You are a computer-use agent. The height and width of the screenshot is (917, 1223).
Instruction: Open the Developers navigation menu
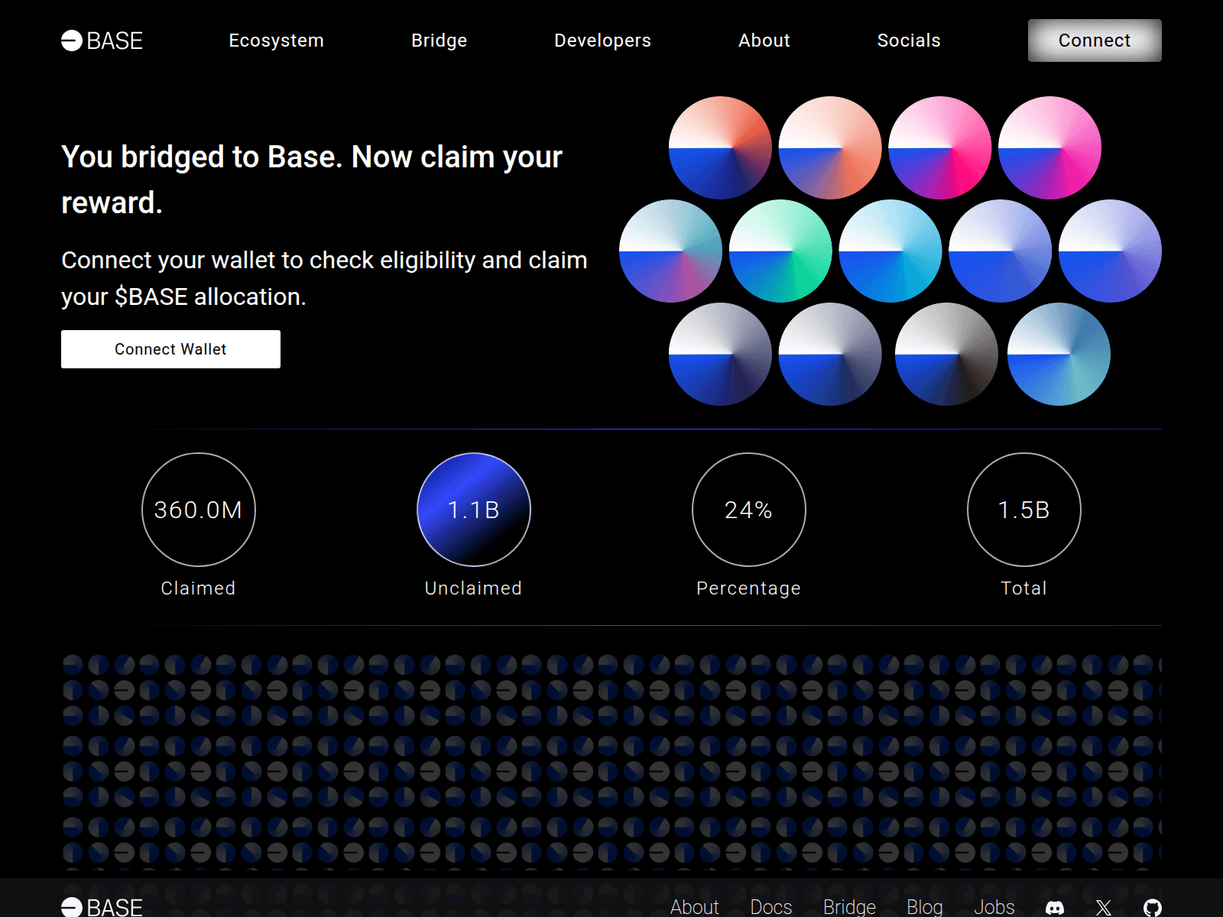coord(602,41)
